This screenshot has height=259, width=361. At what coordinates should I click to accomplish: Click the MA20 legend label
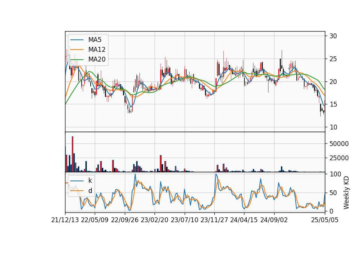tap(97, 59)
